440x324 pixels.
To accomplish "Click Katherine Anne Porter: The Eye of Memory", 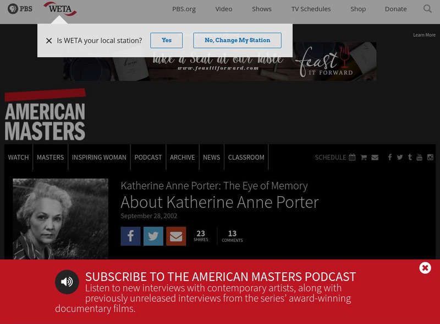I will click(x=214, y=186).
